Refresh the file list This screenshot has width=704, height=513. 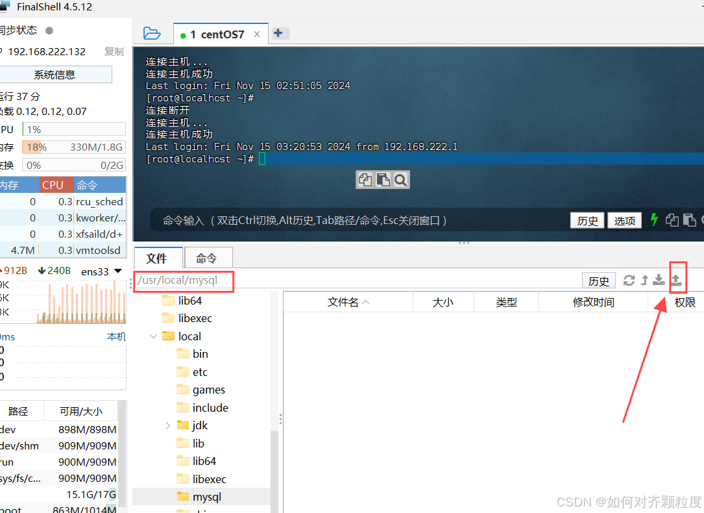(x=629, y=281)
